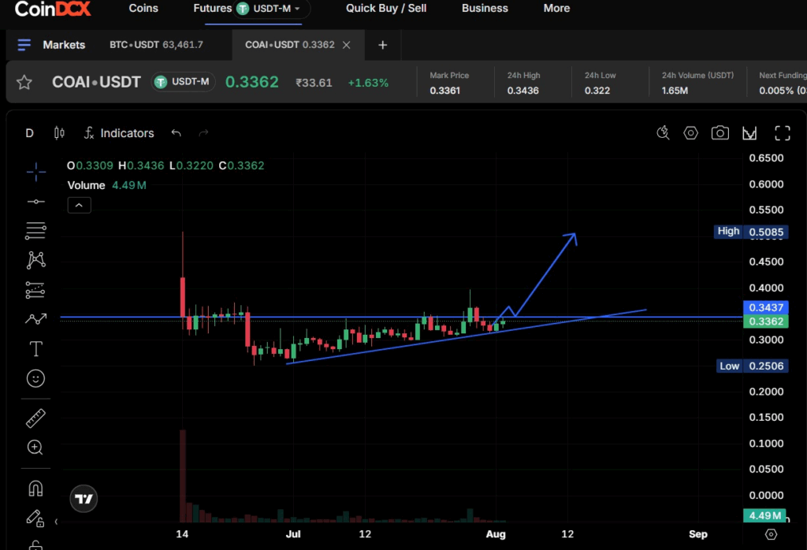
Task: Open chart settings hexagon icon
Action: coord(690,132)
